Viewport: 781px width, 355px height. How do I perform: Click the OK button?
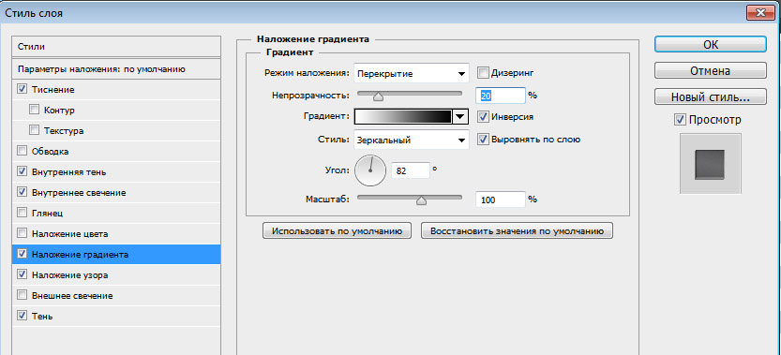tap(711, 44)
